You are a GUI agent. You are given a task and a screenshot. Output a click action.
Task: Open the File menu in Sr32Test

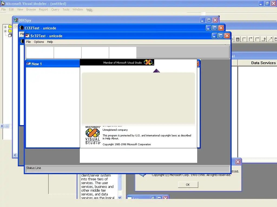pyautogui.click(x=28, y=42)
